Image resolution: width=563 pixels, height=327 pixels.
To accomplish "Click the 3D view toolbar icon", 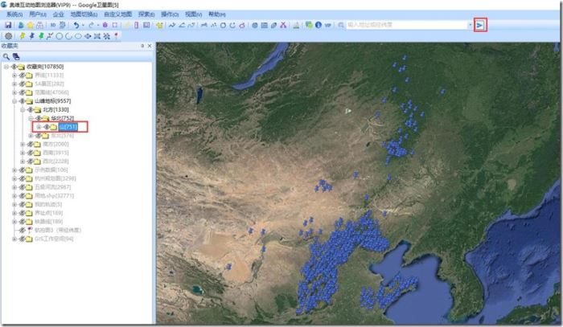I will (x=52, y=25).
